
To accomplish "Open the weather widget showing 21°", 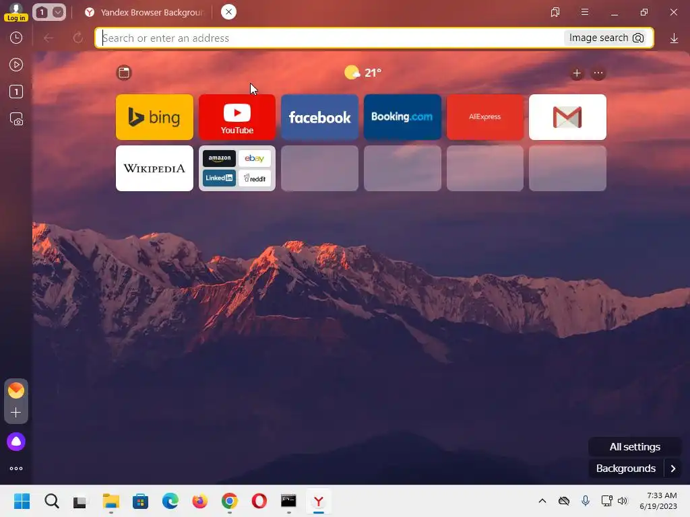I will coord(363,73).
